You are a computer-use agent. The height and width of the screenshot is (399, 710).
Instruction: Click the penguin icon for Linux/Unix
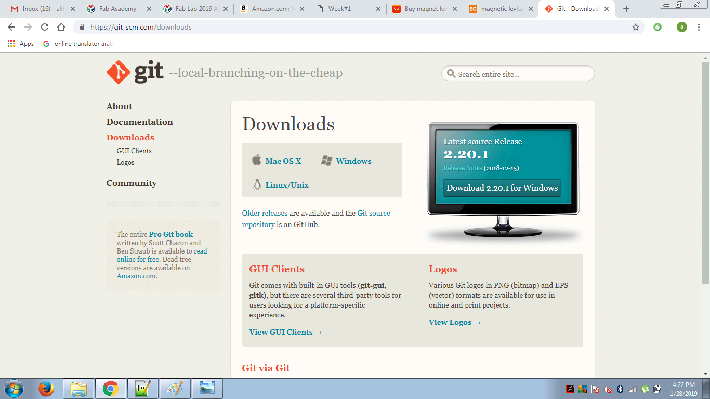point(257,184)
